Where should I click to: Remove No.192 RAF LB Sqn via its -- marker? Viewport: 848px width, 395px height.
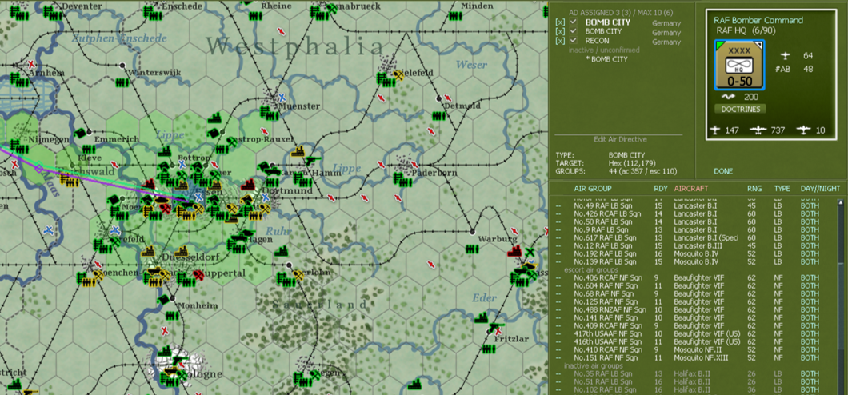[558, 253]
